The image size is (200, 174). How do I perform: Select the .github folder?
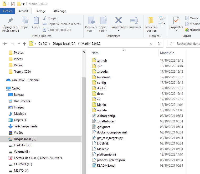click(x=102, y=61)
